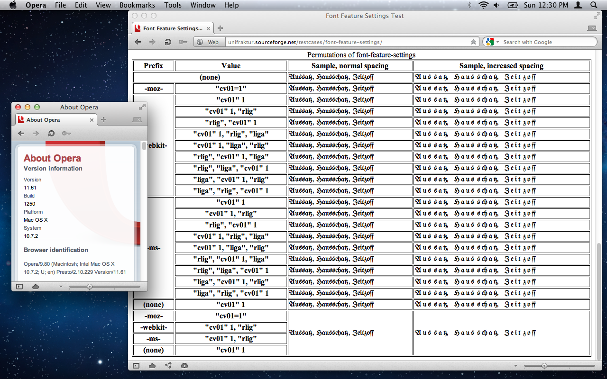Open Opera Unite icon in status bar
The image size is (607, 379).
tap(168, 365)
